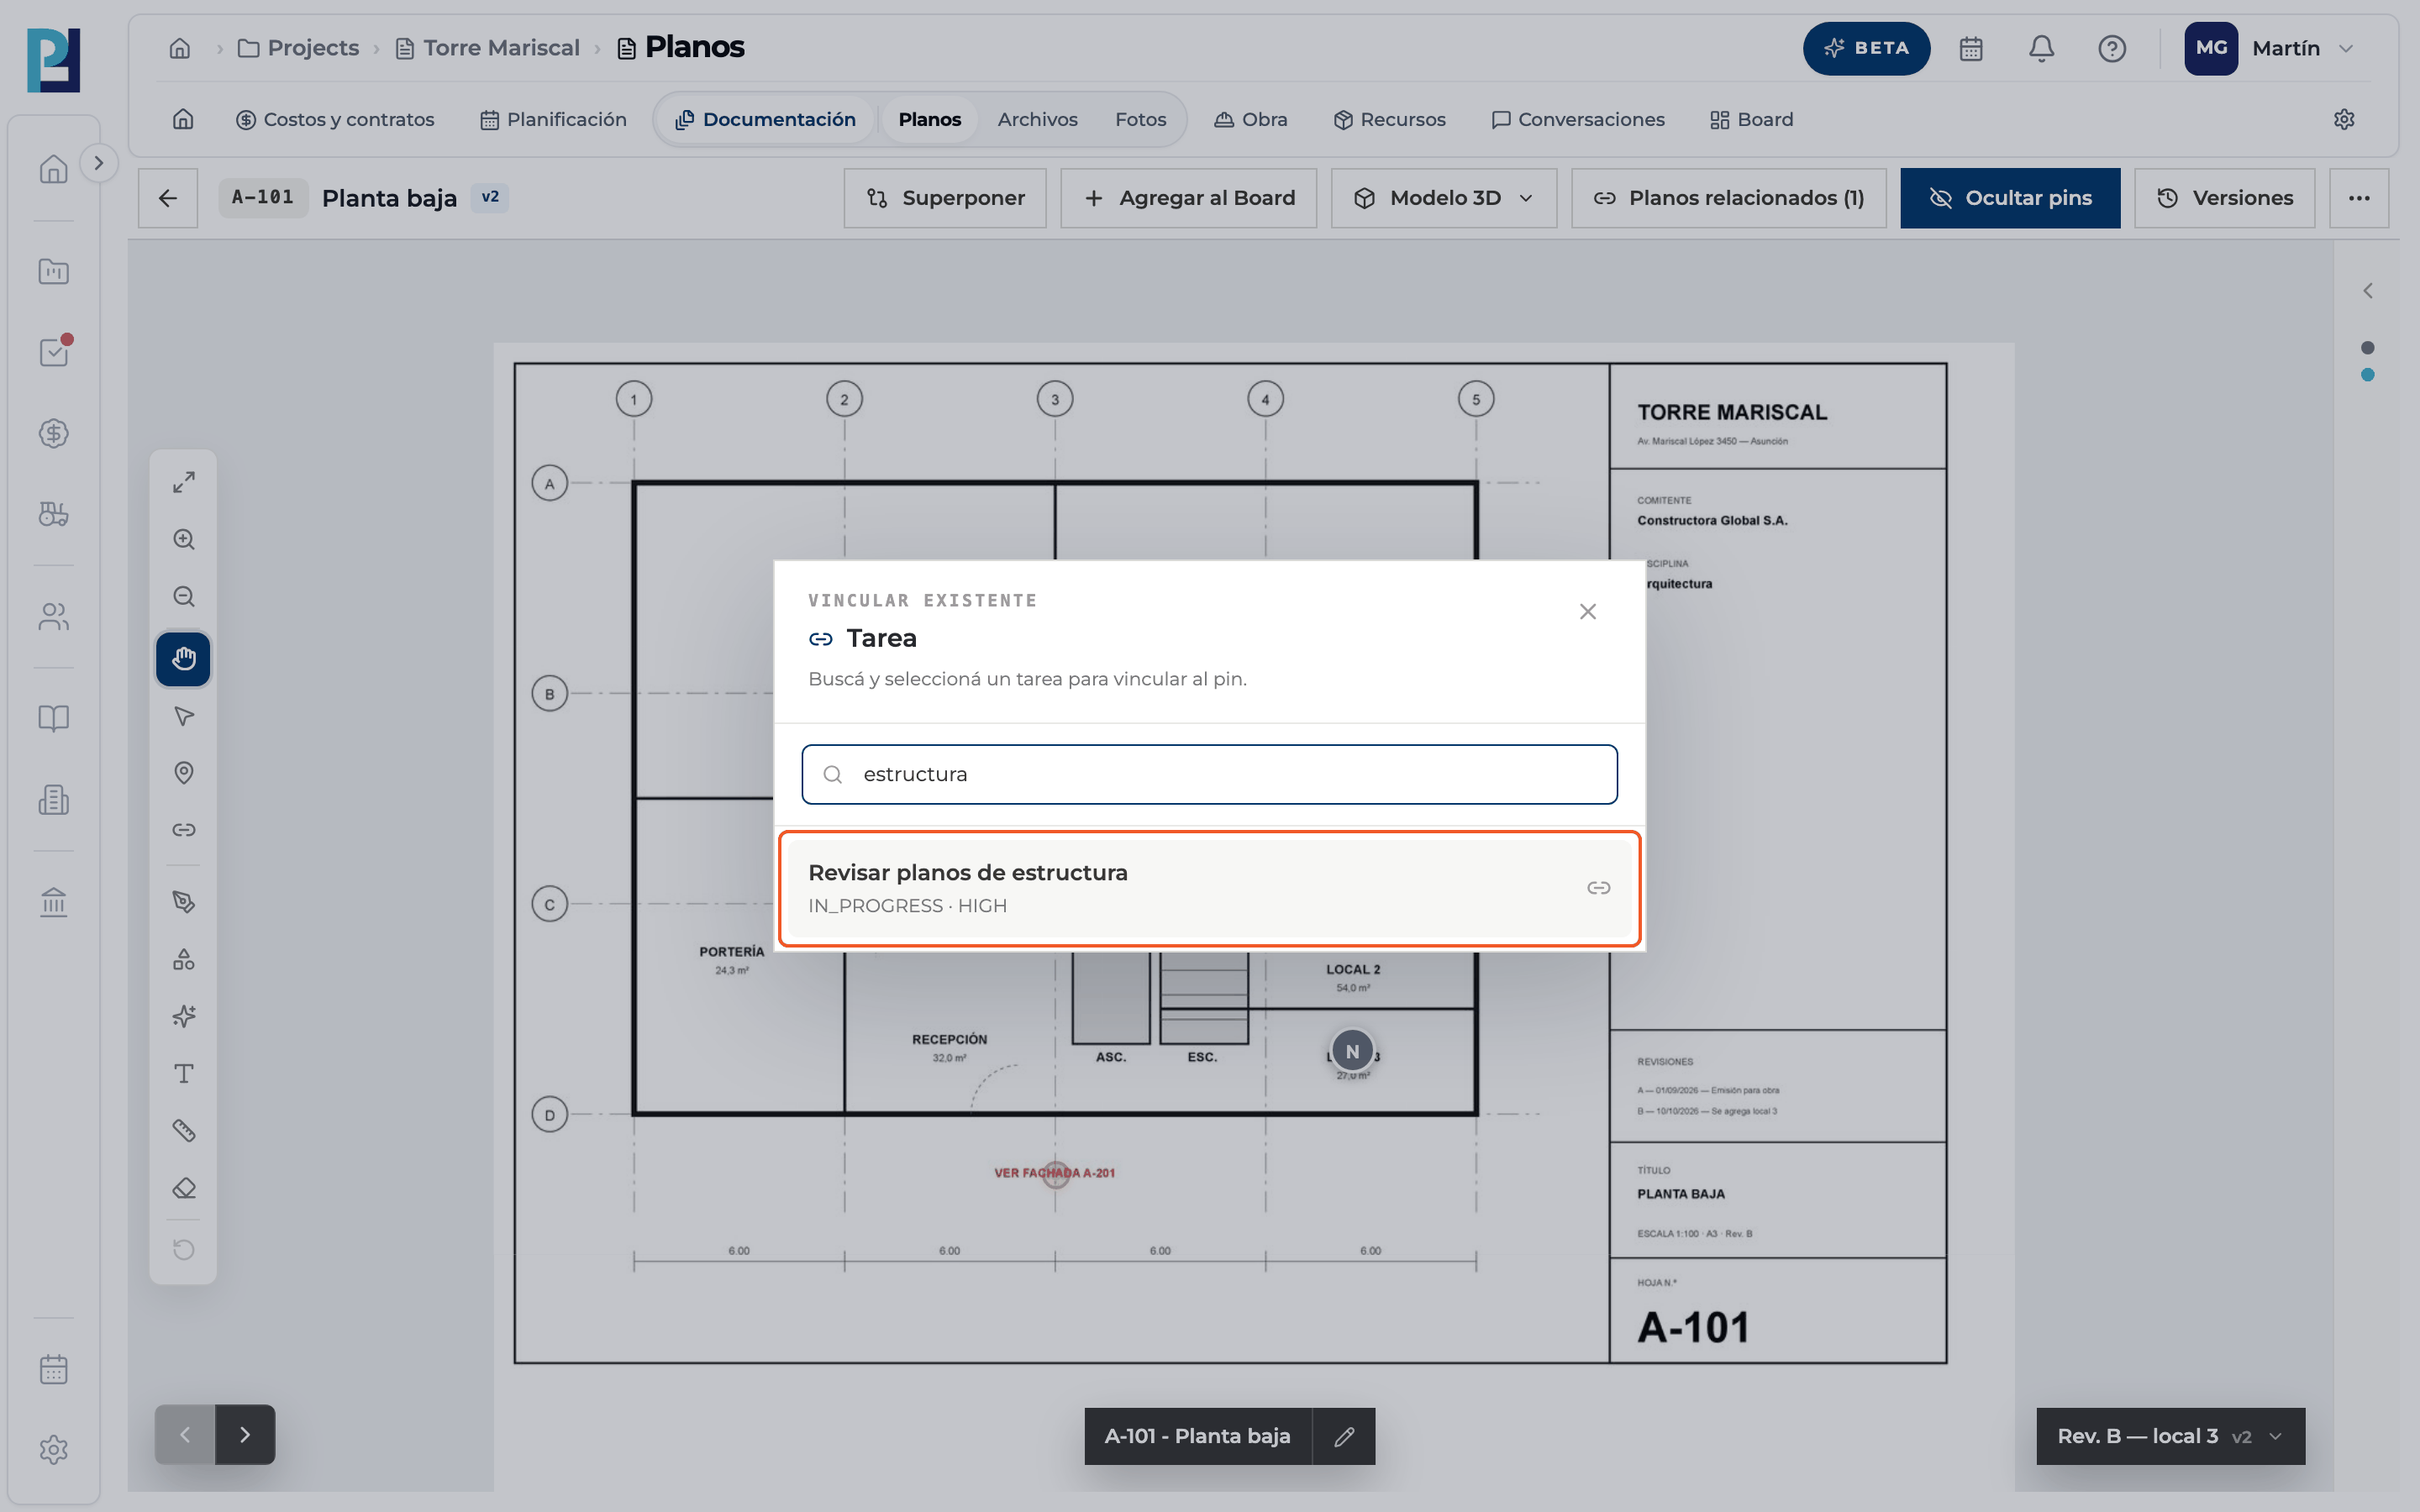Open notifications bell
This screenshot has height=1512, width=2420.
pos(2041,48)
